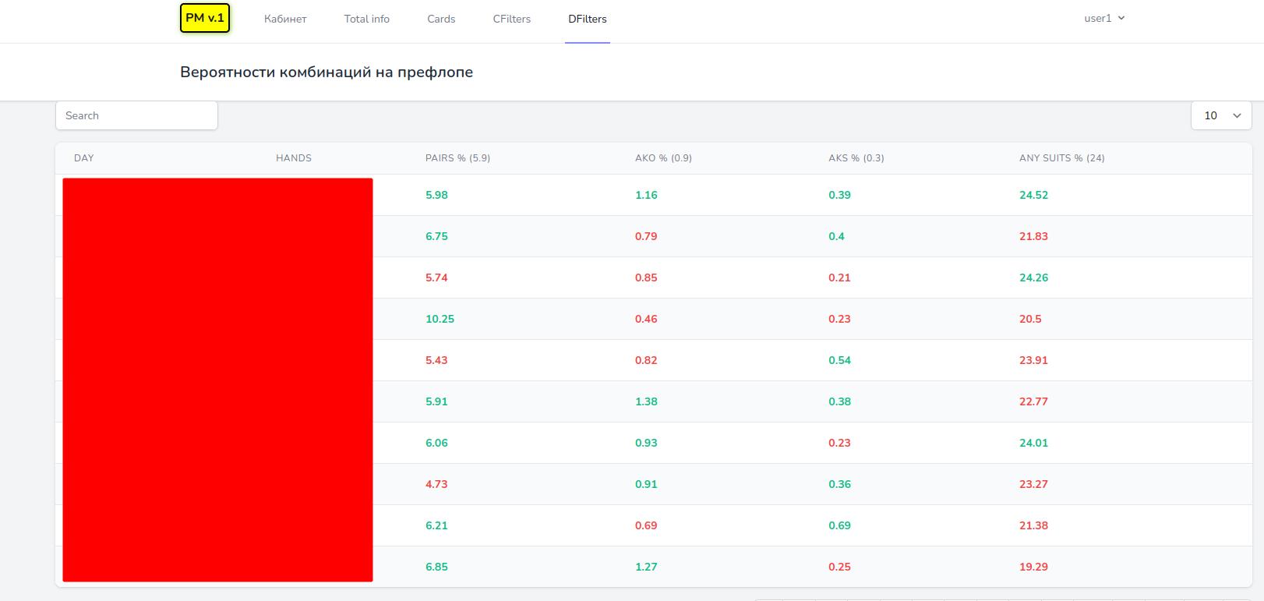The height and width of the screenshot is (601, 1264).
Task: Switch to the Total info tab
Action: (367, 19)
